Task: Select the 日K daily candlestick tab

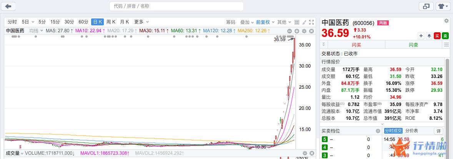Action: pos(97,22)
